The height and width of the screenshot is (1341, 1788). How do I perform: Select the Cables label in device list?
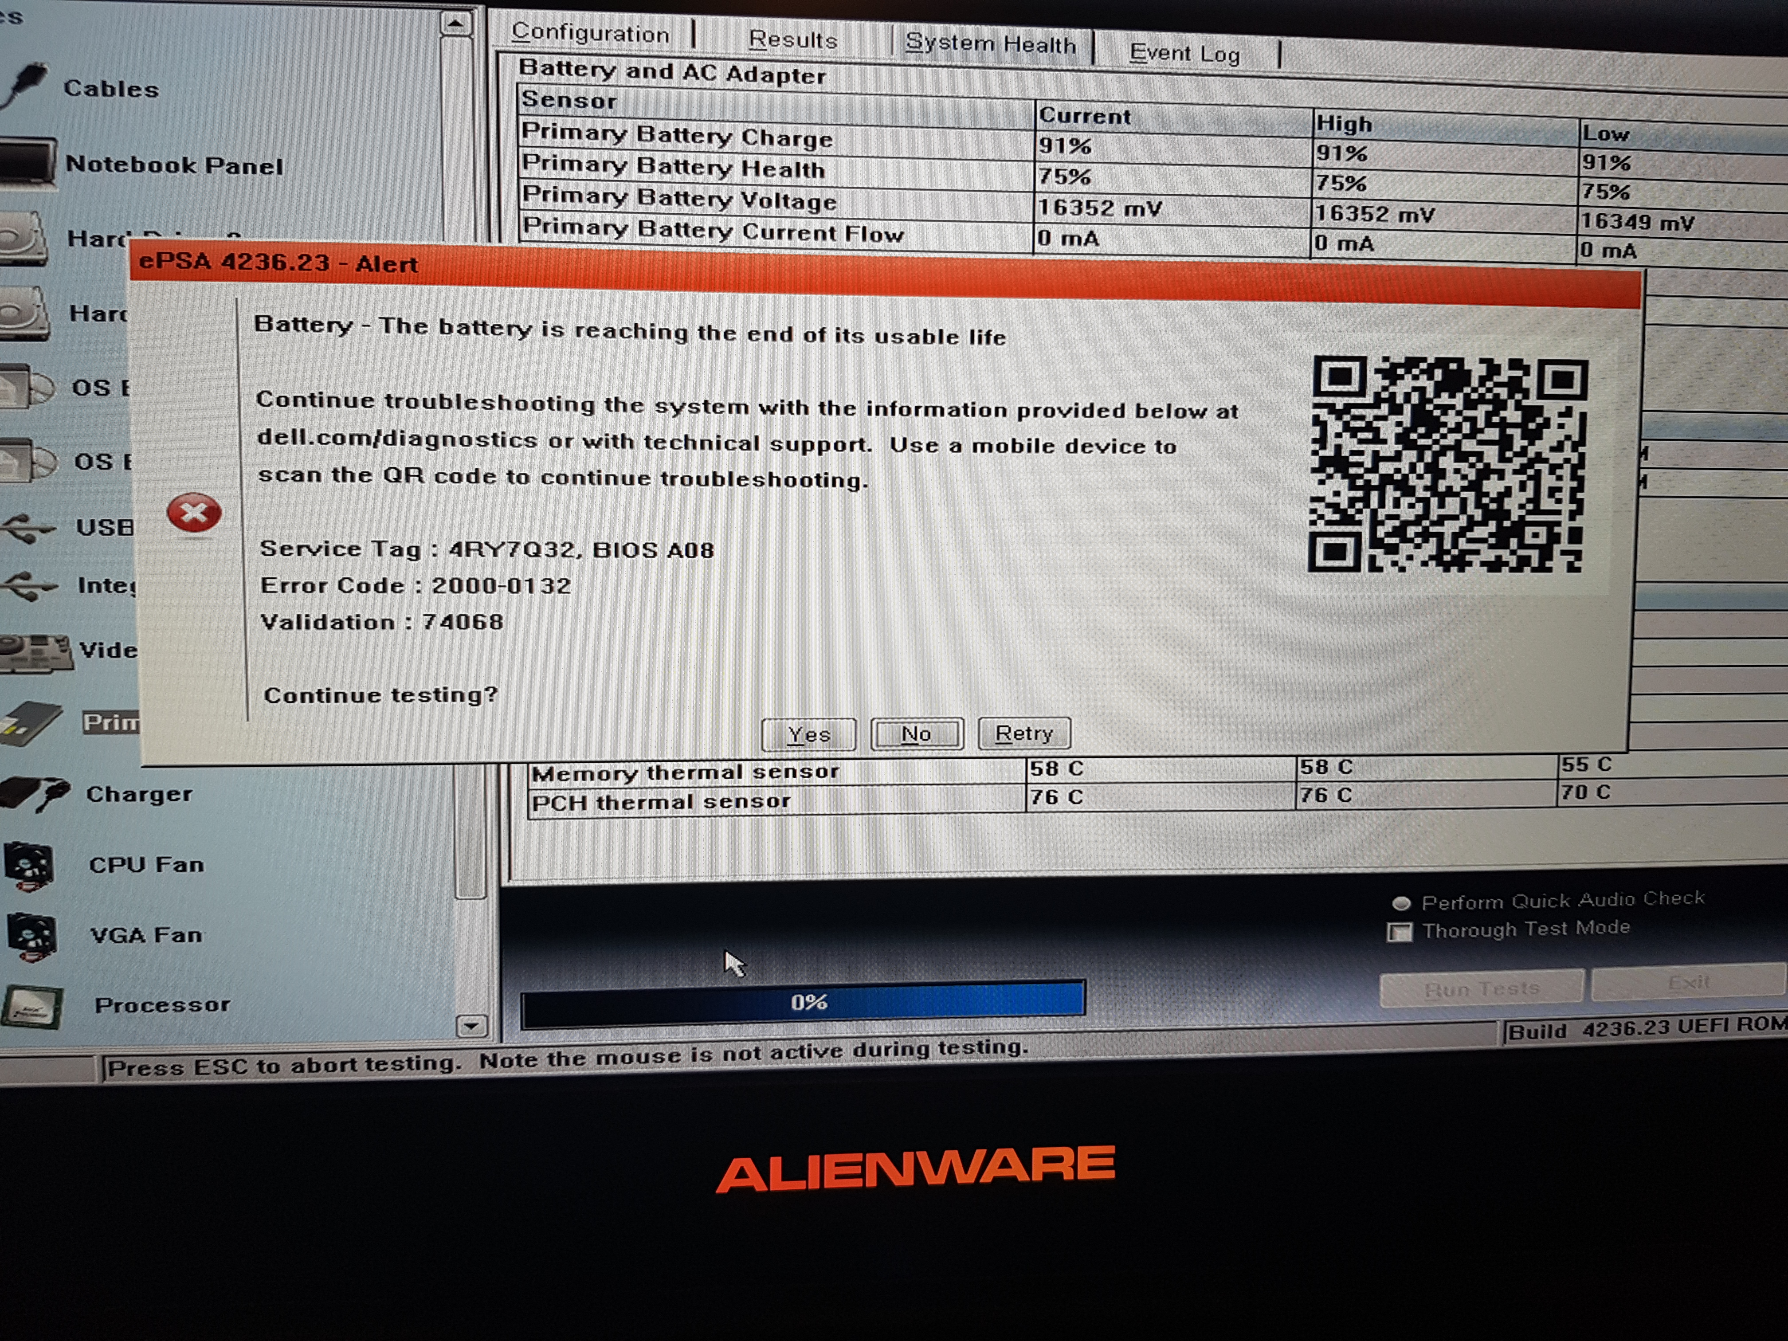[111, 88]
